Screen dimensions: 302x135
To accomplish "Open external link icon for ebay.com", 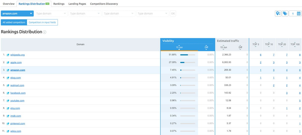I will [8, 78].
